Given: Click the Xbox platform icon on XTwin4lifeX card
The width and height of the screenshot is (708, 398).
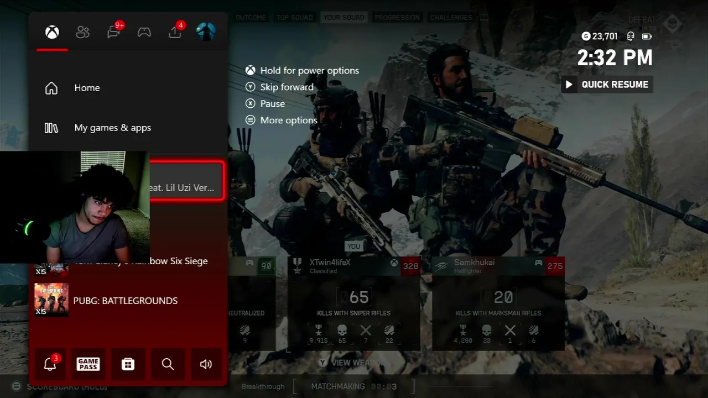Looking at the screenshot, I should (x=394, y=263).
